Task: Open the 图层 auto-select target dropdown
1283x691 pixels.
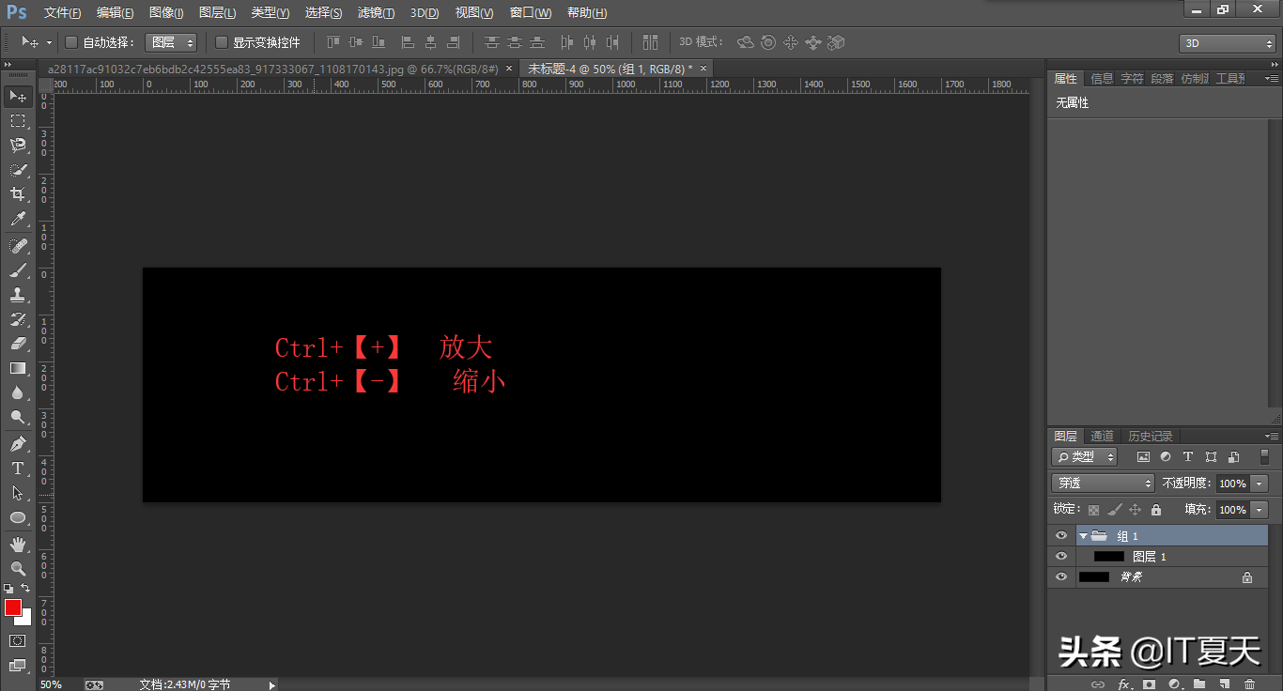Action: click(171, 42)
